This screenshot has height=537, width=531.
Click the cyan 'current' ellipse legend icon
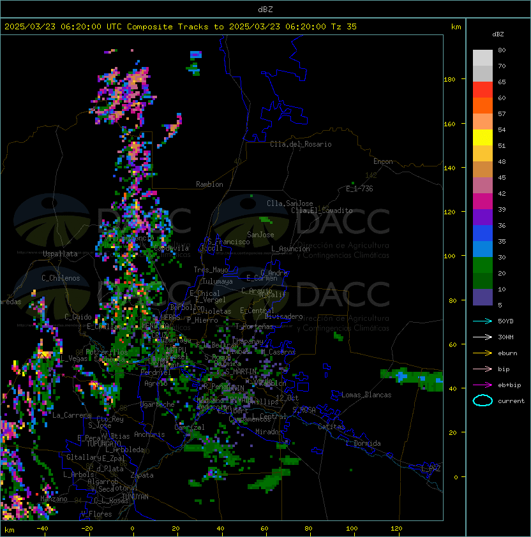coord(482,401)
